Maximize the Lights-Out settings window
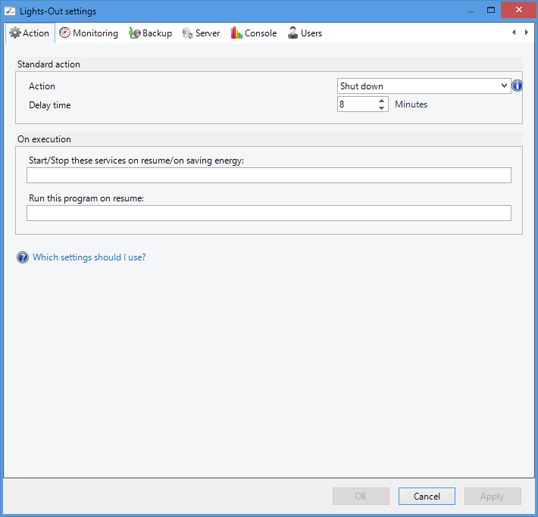This screenshot has height=517, width=538. 491,11
